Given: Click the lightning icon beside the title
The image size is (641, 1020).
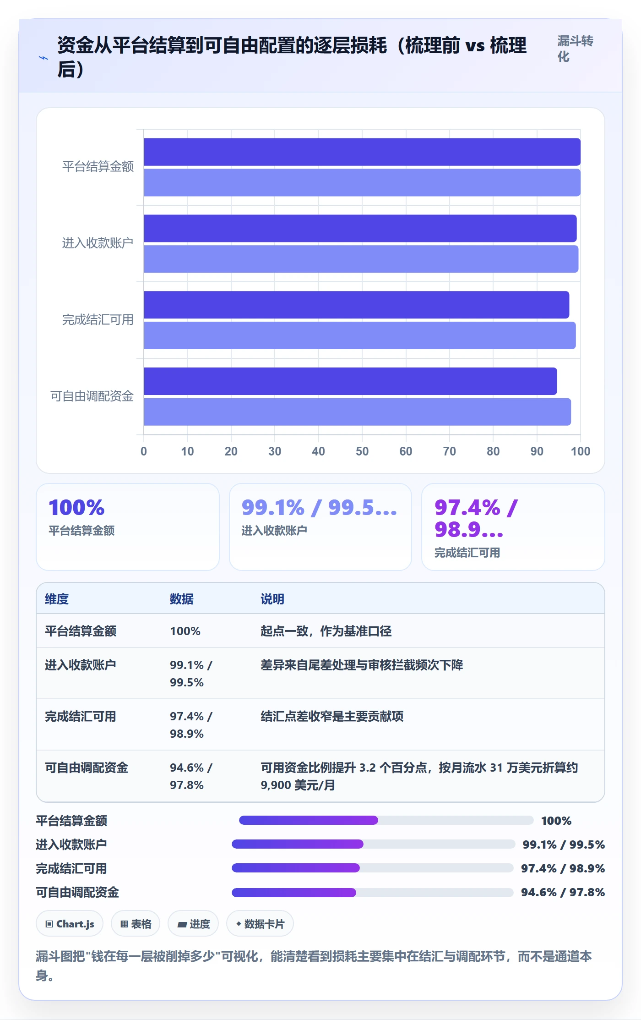Looking at the screenshot, I should click(43, 58).
